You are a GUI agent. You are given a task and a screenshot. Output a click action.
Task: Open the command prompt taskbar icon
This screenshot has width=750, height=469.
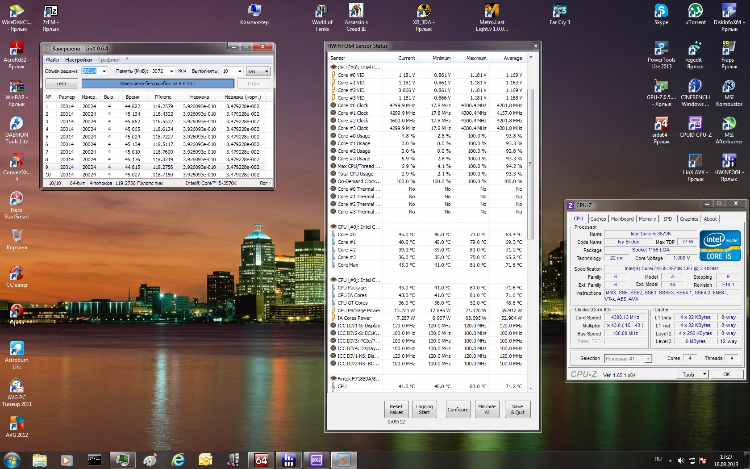coord(95,460)
